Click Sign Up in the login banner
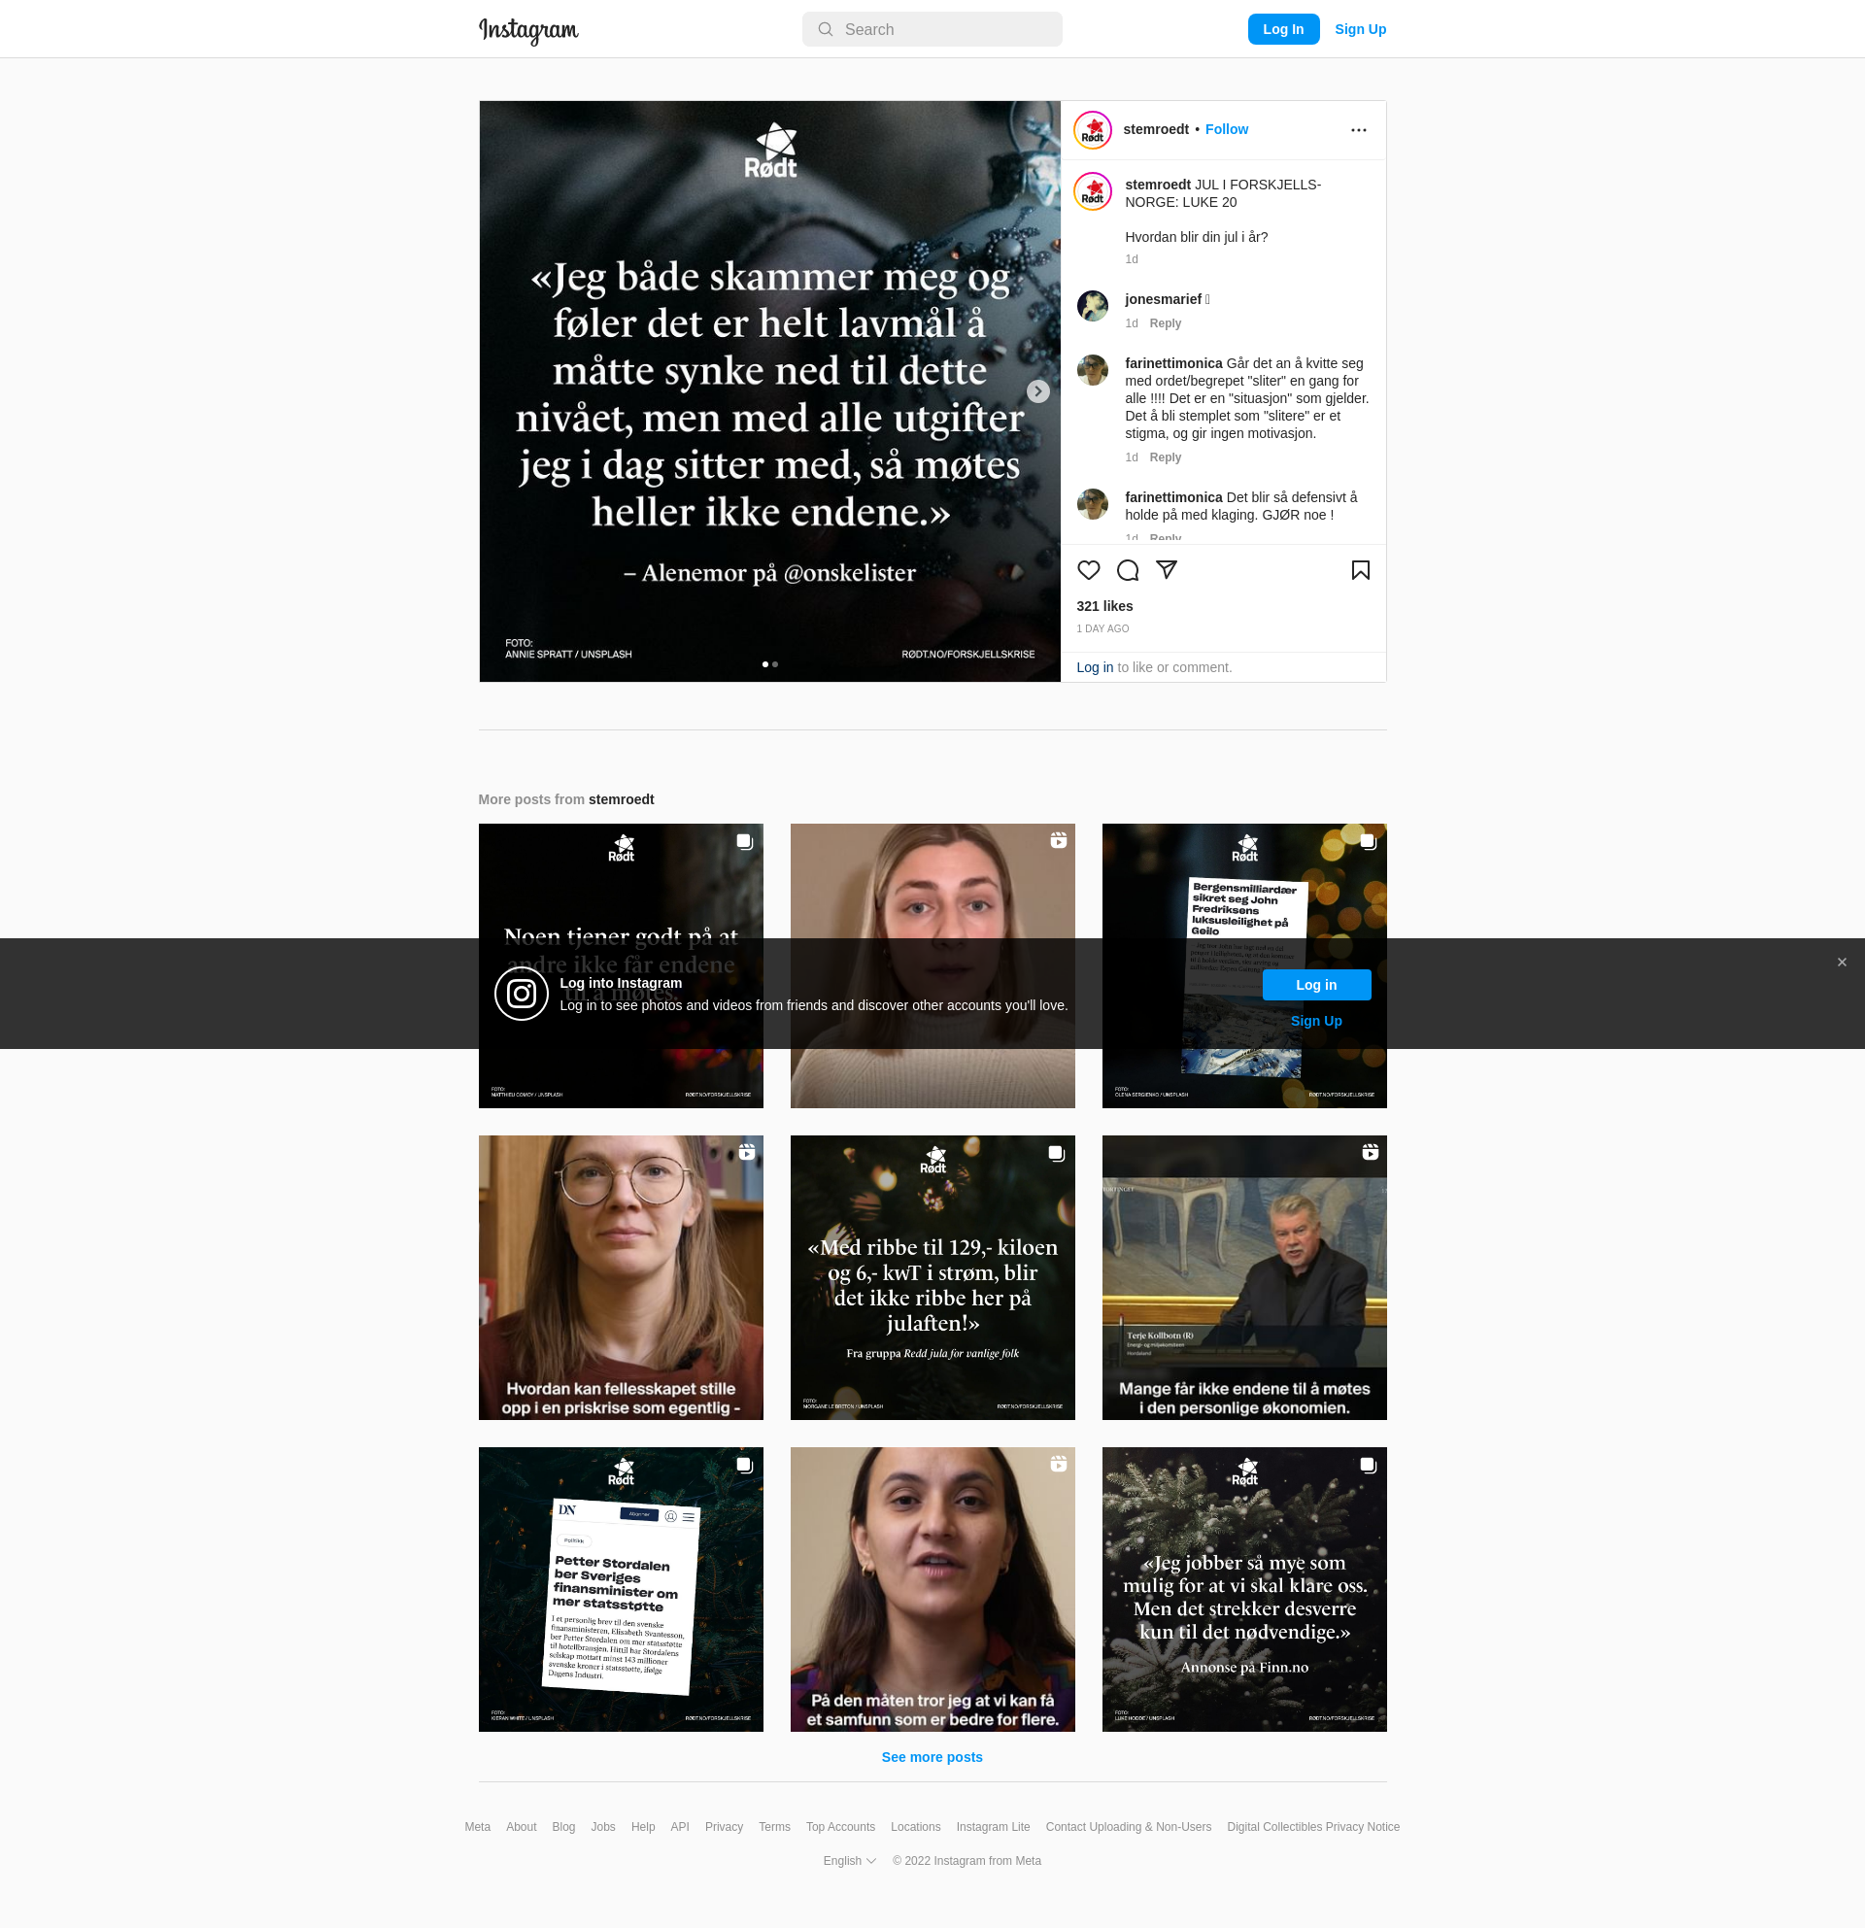 1316,1021
